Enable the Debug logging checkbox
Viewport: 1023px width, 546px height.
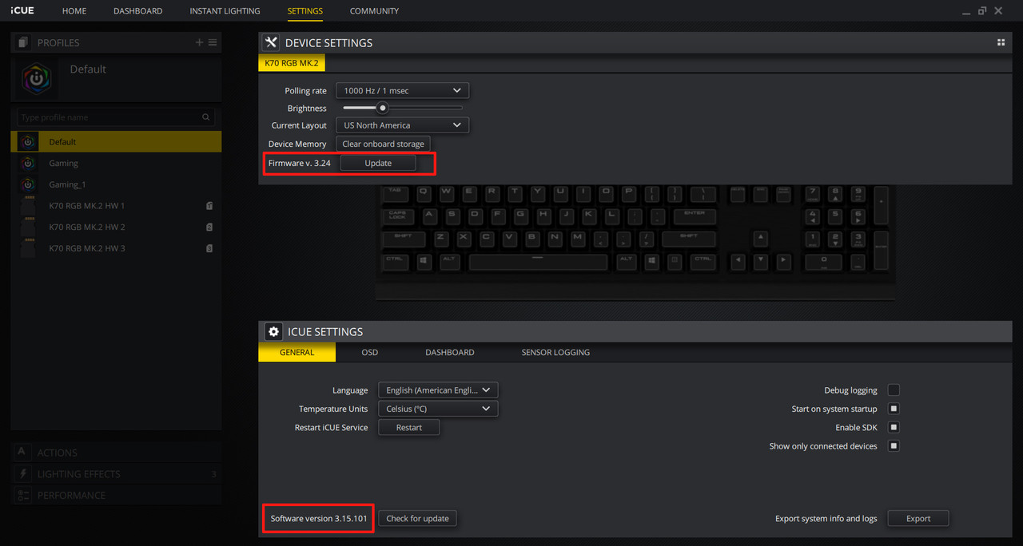894,390
